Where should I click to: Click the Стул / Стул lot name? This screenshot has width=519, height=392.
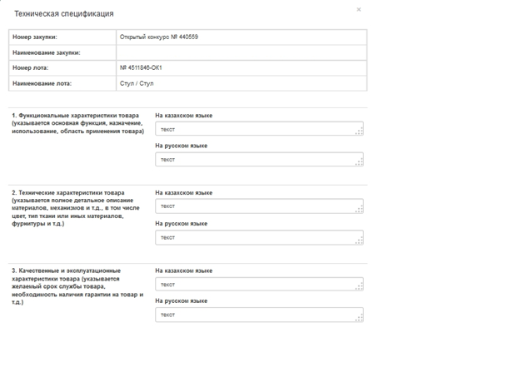(137, 83)
